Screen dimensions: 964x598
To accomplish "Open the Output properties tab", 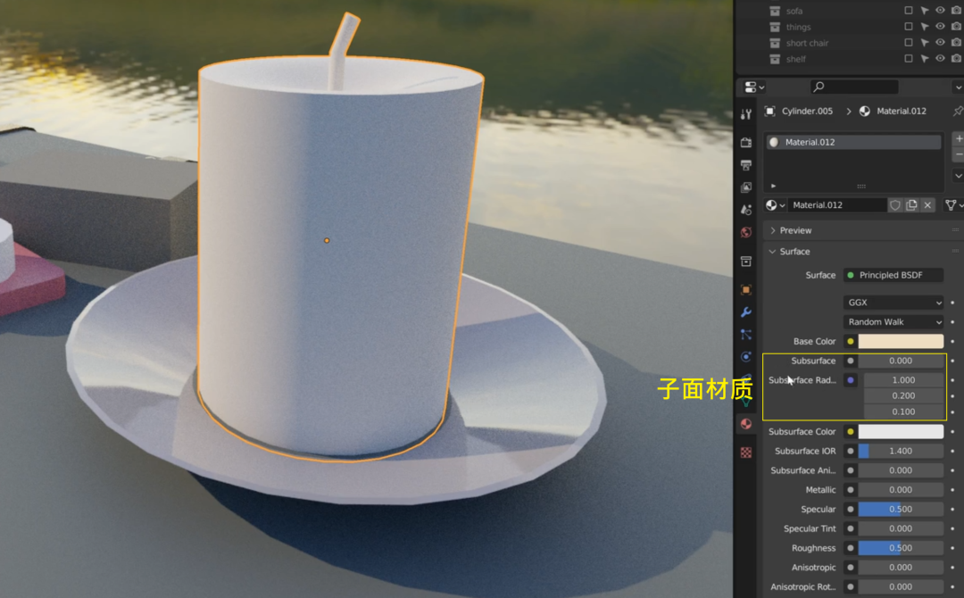I will (x=745, y=165).
